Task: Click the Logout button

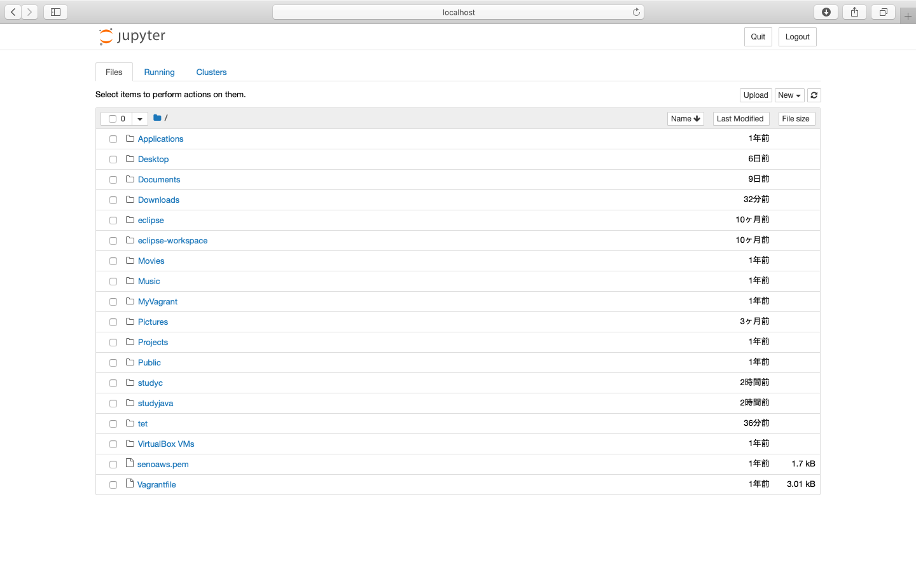Action: (797, 37)
